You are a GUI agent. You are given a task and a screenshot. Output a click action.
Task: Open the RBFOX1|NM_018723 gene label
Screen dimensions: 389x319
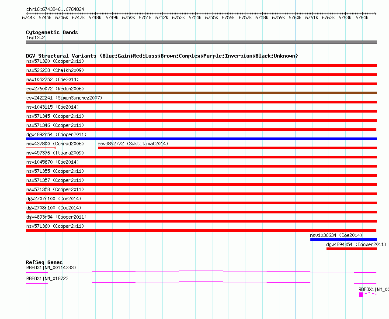pos(47,278)
